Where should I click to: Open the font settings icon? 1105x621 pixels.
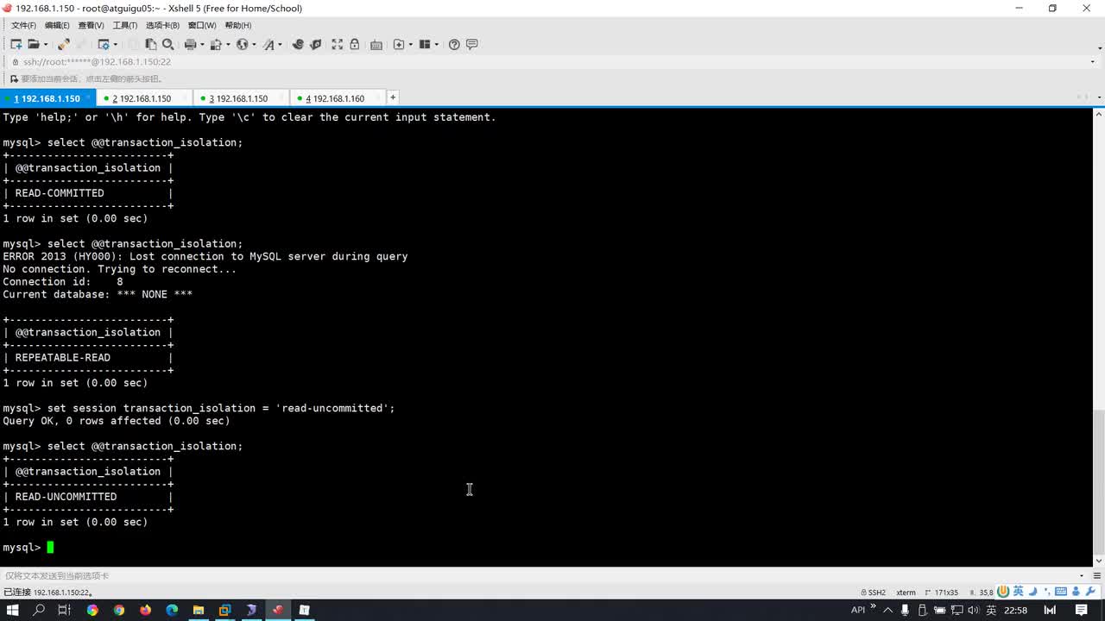coord(268,44)
